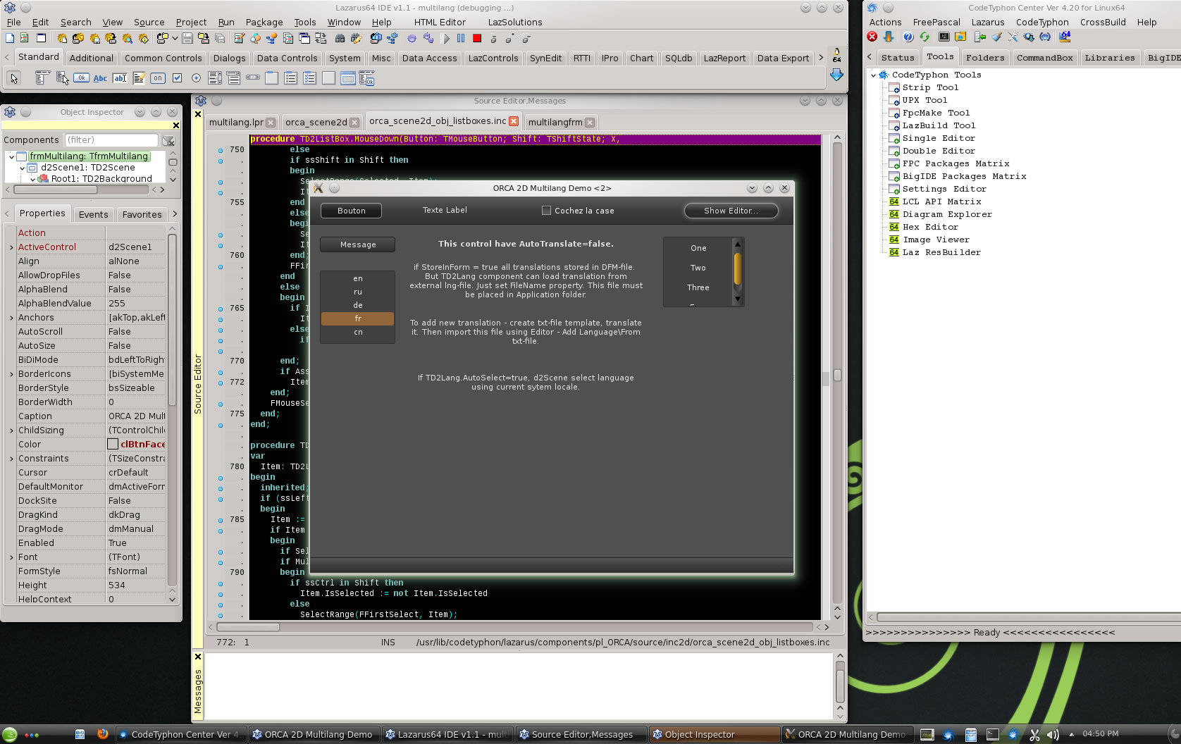Switch to the Events tab in Object Inspector
The height and width of the screenshot is (744, 1181).
(x=94, y=214)
